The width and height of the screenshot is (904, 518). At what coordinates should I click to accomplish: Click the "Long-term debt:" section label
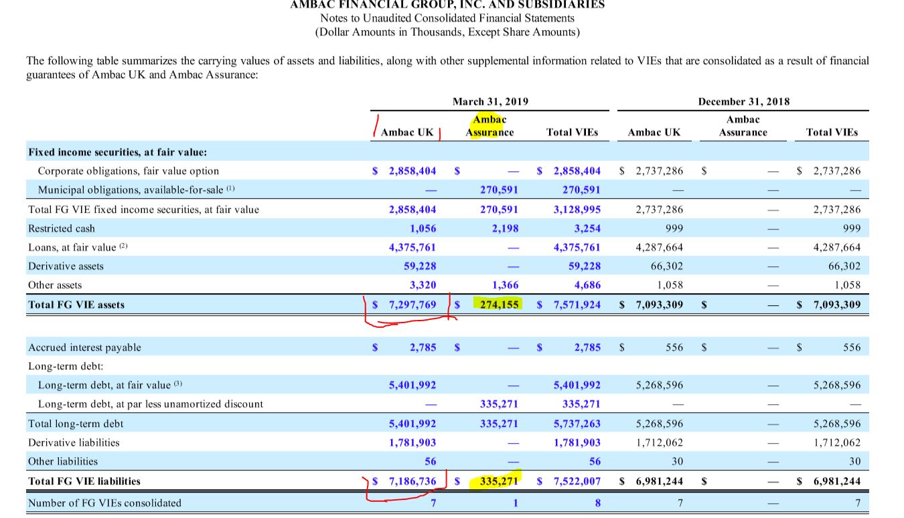(65, 366)
